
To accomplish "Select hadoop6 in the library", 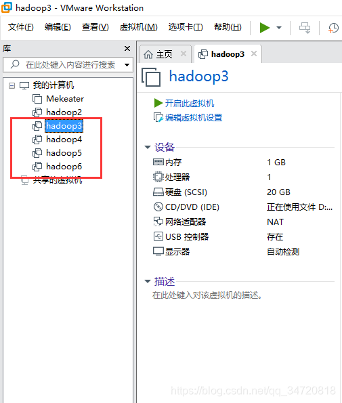I will coord(64,167).
